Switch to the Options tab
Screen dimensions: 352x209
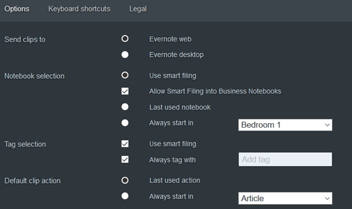17,9
